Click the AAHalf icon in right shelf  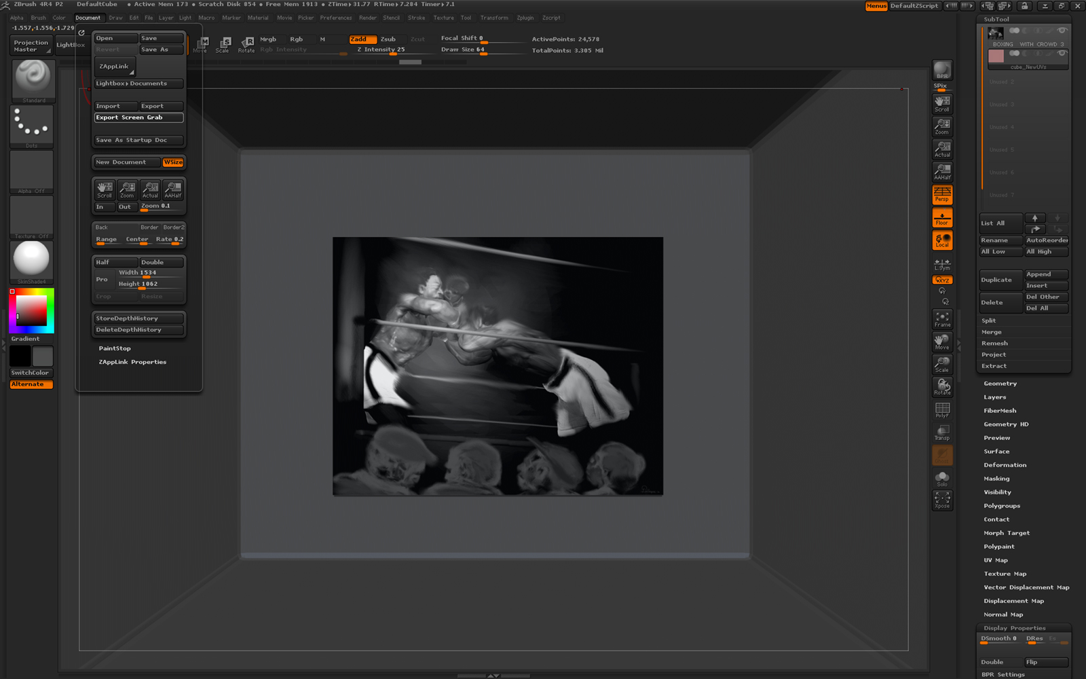coord(942,171)
